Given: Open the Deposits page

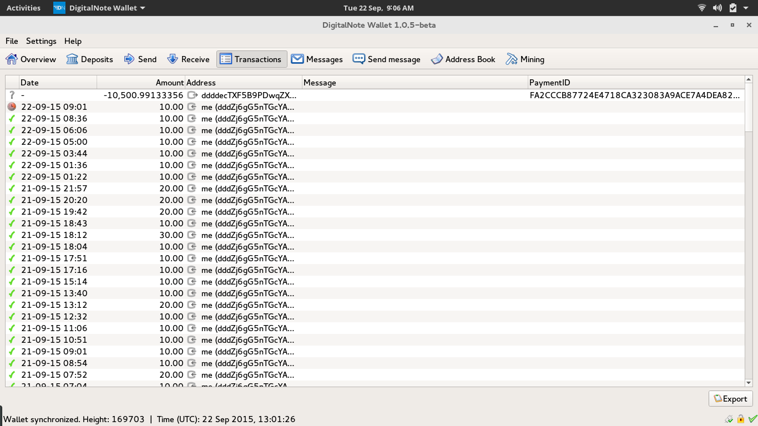Looking at the screenshot, I should pos(90,59).
